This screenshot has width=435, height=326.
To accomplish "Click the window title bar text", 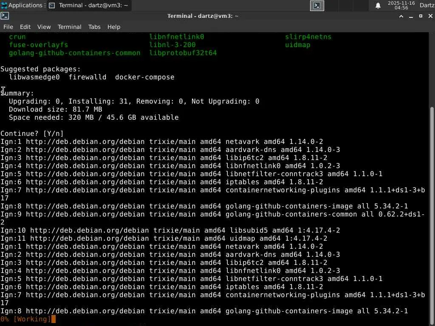I will pos(203,16).
